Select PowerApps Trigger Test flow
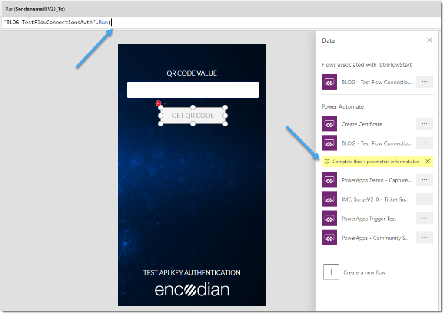The image size is (445, 315). pyautogui.click(x=369, y=219)
